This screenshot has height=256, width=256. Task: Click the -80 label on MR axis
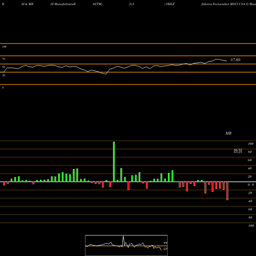tap(250, 218)
